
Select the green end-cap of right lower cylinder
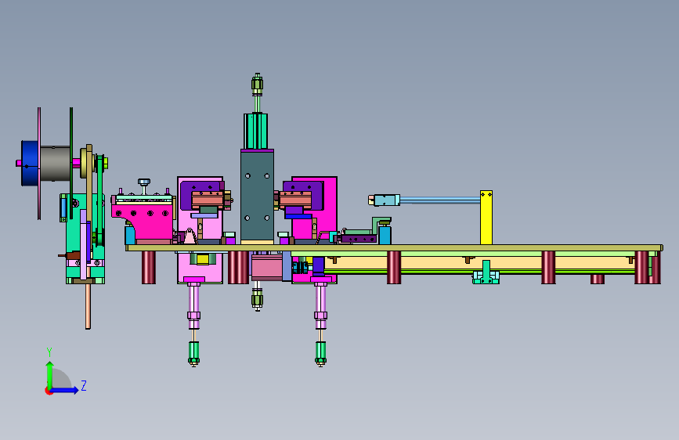pyautogui.click(x=320, y=352)
